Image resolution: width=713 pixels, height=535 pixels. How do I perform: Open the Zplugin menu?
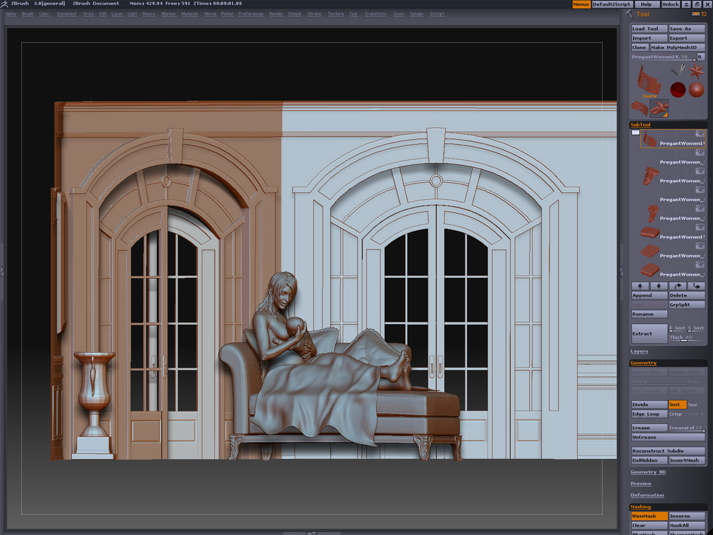[417, 14]
